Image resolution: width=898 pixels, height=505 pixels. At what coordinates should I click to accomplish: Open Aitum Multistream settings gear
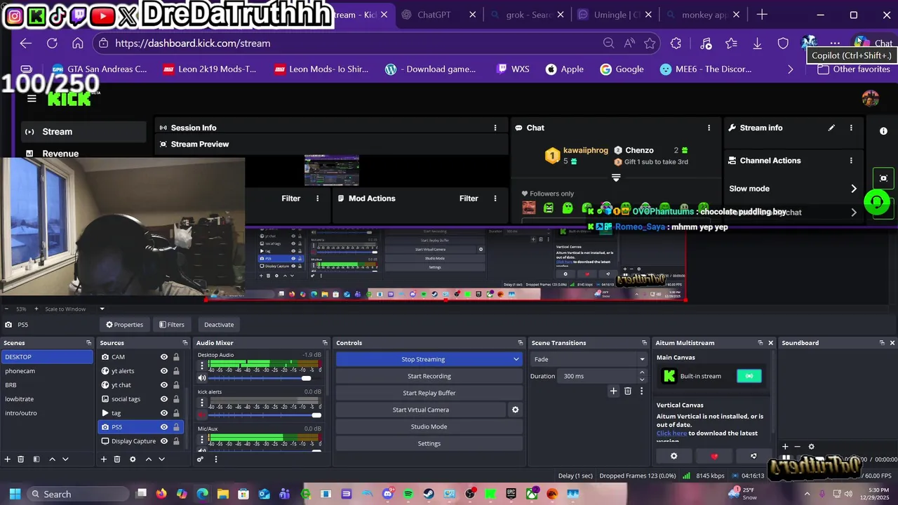click(674, 456)
